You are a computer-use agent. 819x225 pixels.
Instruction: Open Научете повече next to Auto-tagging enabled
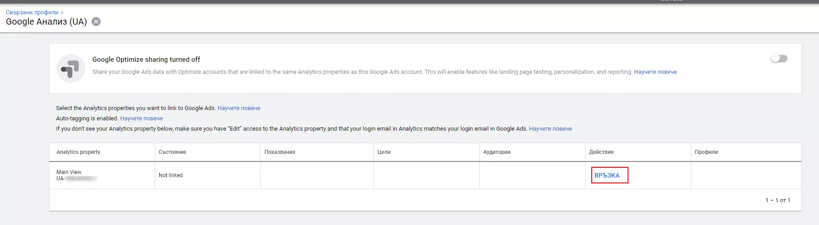(x=142, y=118)
